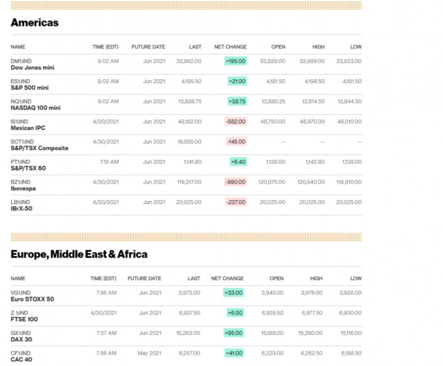Click the SCT1:IND ticker symbol
443x366 pixels.
point(22,141)
